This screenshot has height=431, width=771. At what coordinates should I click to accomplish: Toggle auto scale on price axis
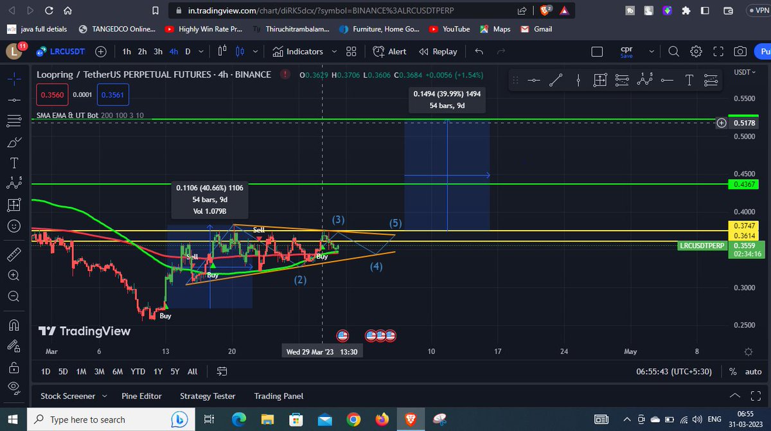(x=753, y=371)
